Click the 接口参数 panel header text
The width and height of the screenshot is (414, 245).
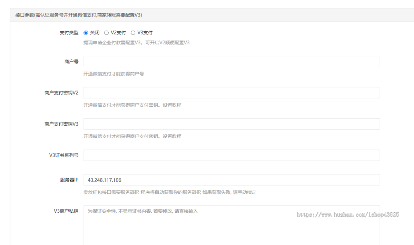click(79, 15)
